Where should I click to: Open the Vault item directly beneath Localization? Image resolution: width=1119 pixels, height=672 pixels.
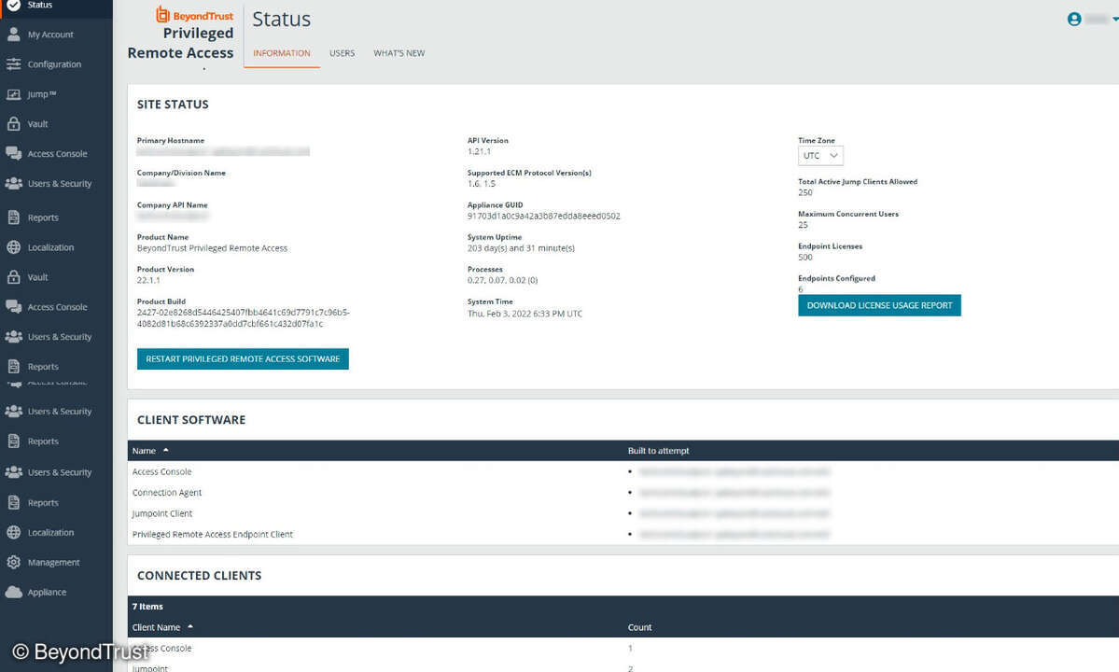[37, 277]
